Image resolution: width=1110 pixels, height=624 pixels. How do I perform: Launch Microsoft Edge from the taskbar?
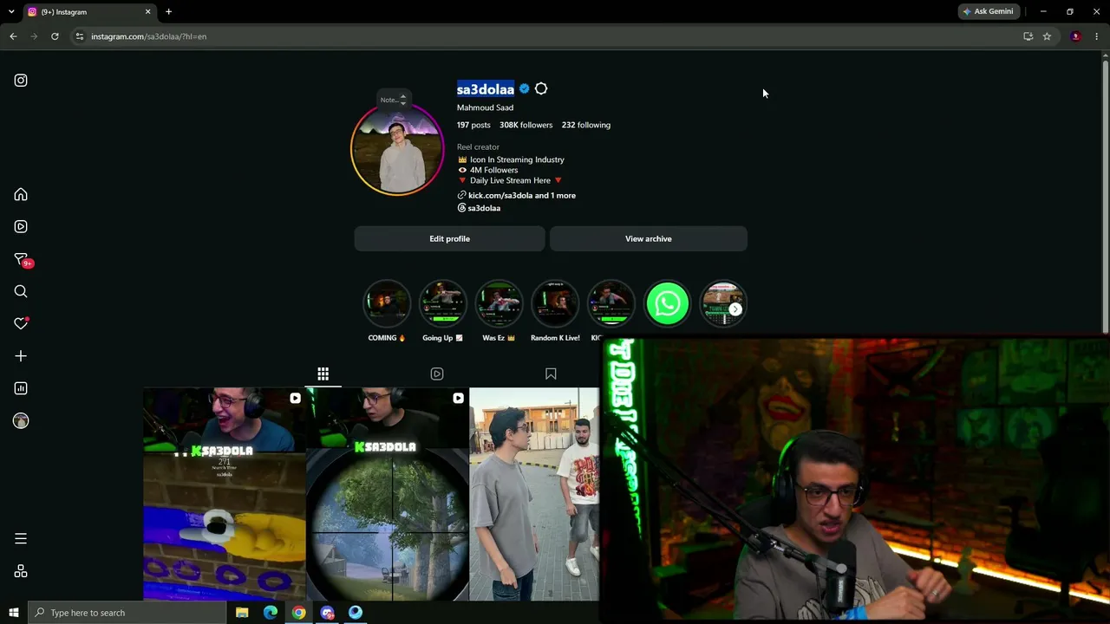click(271, 613)
